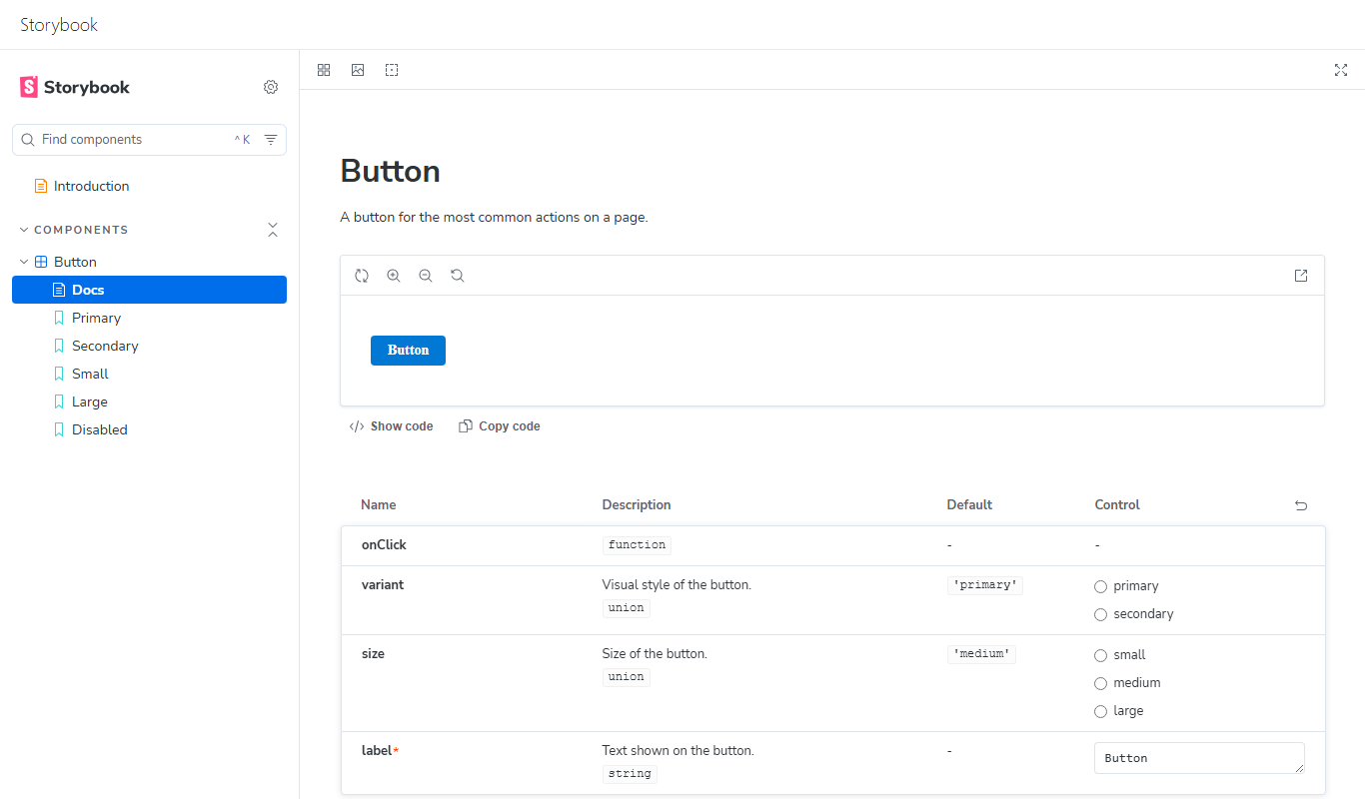Zoom in on the Button preview
The height and width of the screenshot is (799, 1365).
pyautogui.click(x=394, y=276)
